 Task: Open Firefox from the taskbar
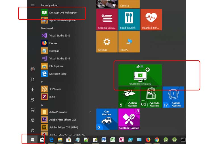pyautogui.click(x=148, y=139)
